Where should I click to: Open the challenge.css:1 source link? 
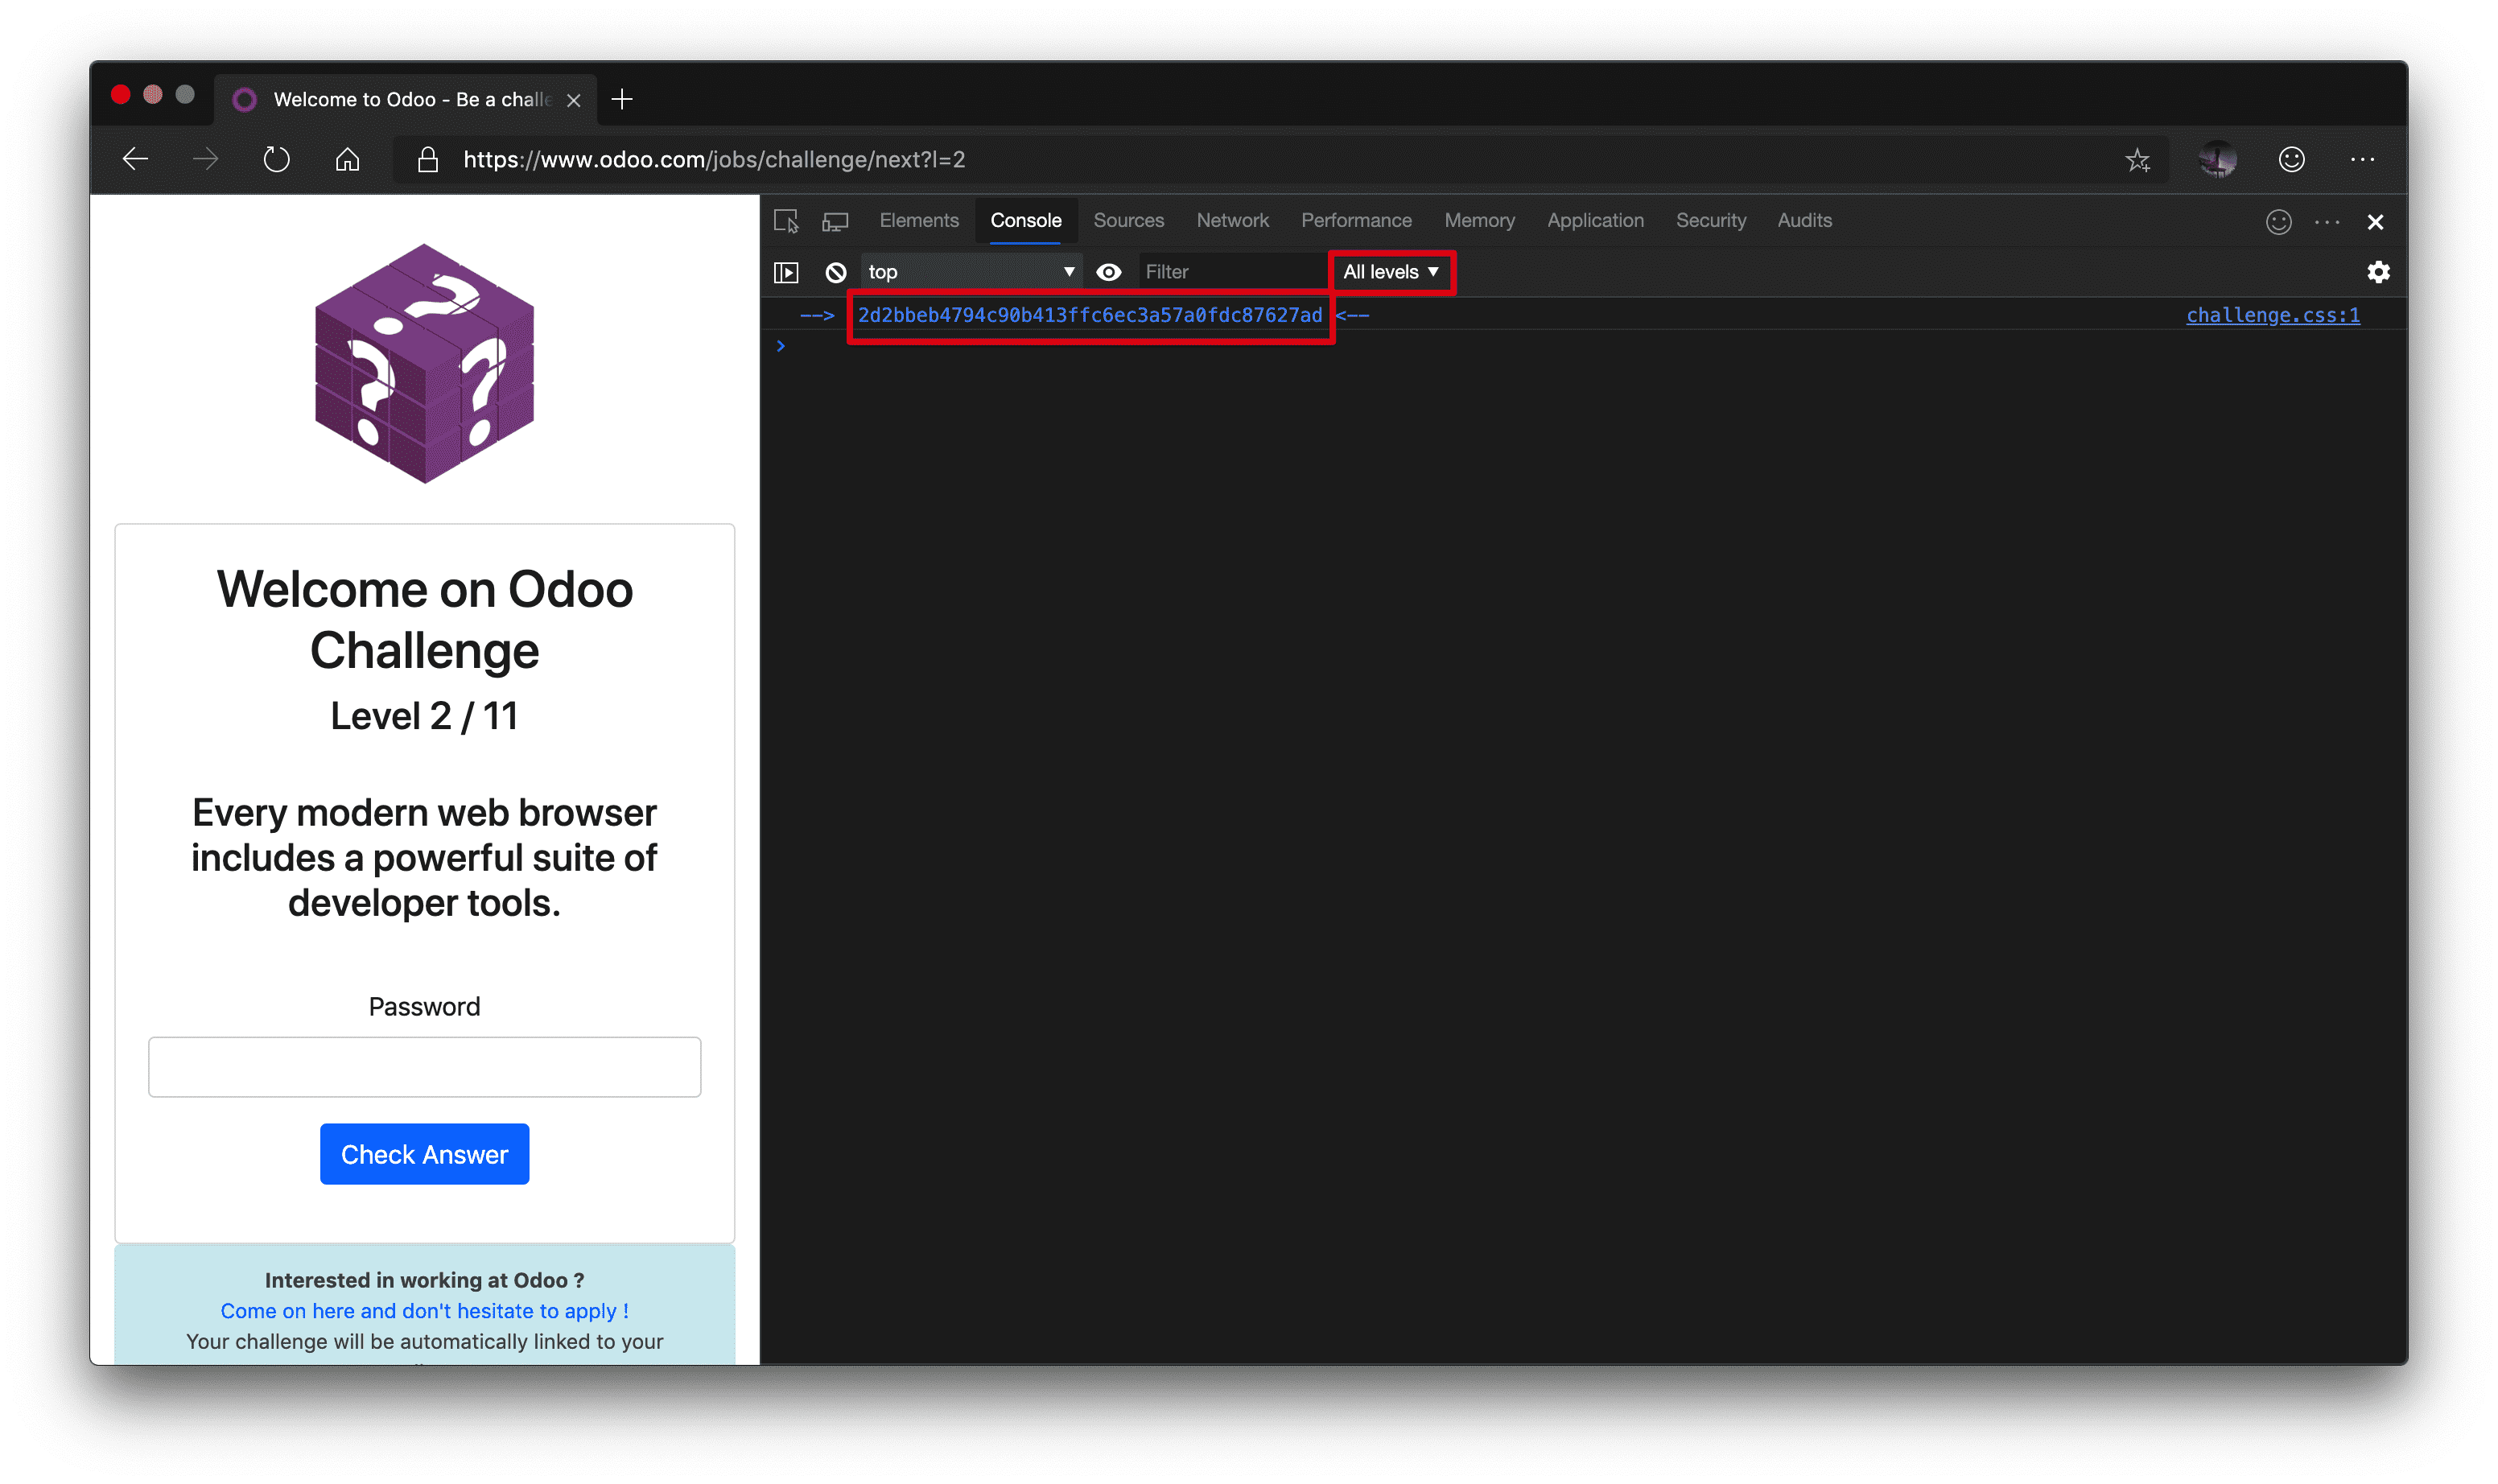point(2272,315)
